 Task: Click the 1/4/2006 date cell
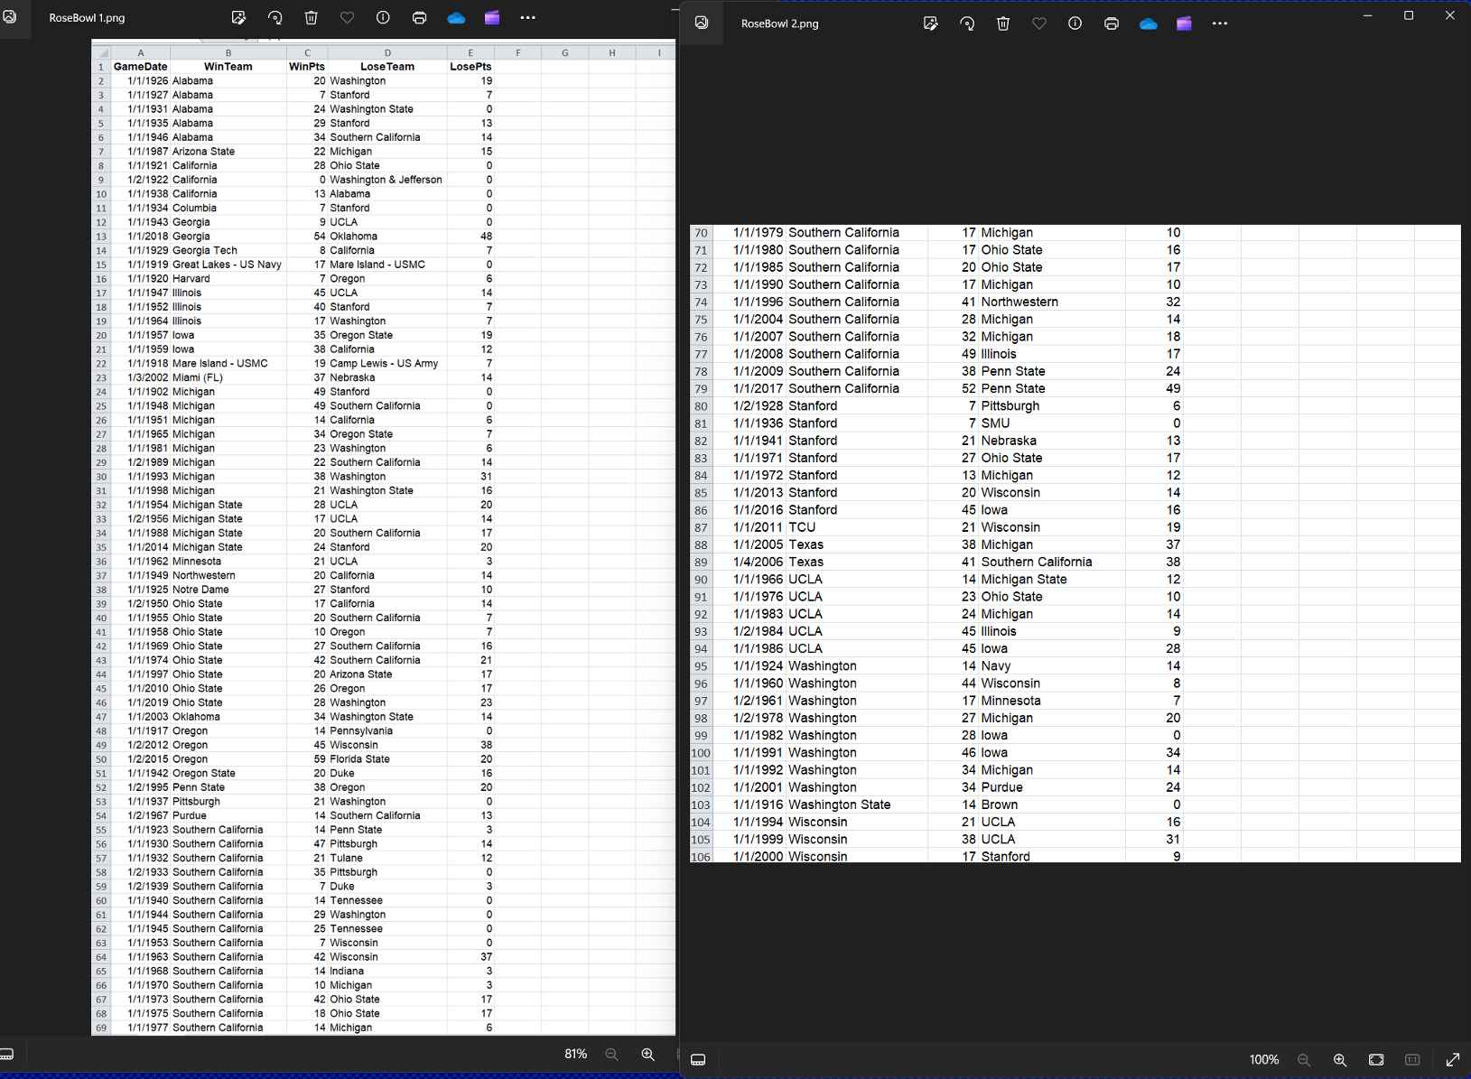point(749,562)
